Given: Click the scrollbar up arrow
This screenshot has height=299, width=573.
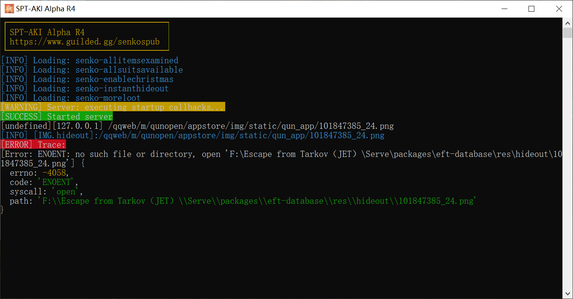Looking at the screenshot, I should (568, 23).
